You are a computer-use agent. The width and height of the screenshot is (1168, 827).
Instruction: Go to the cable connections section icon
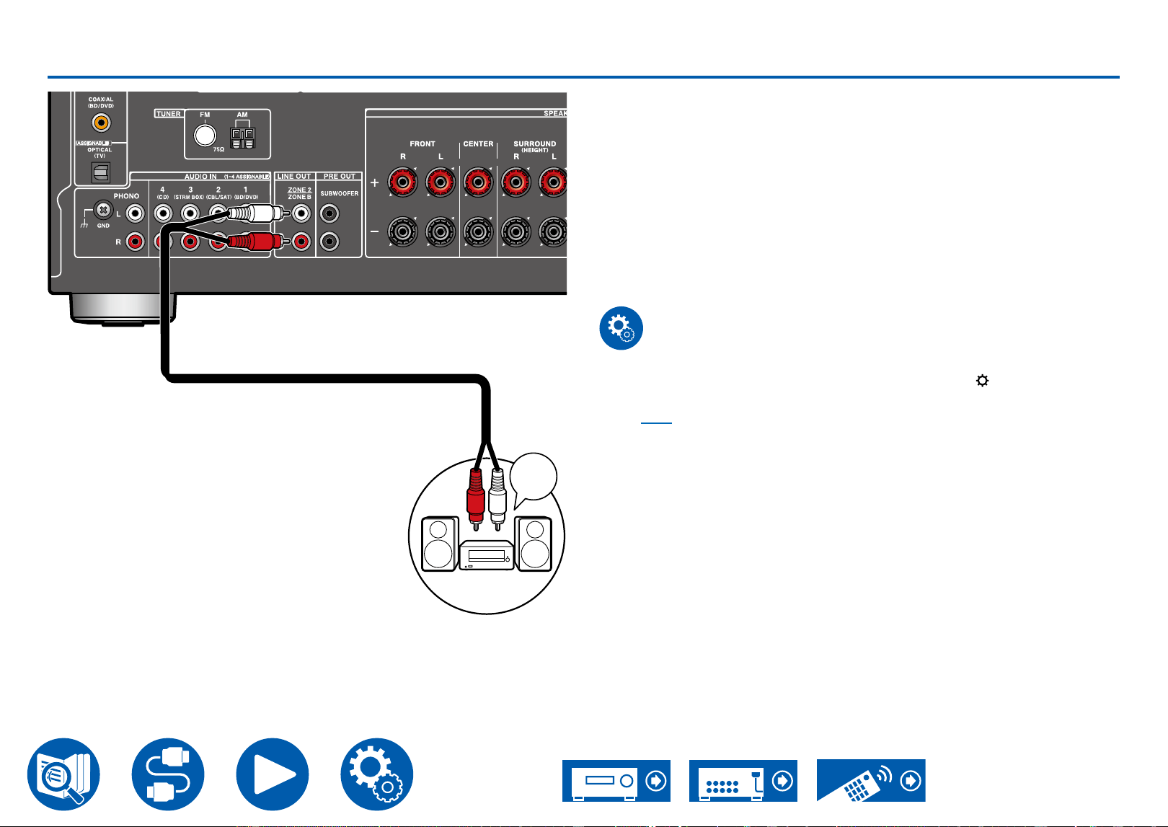(168, 774)
